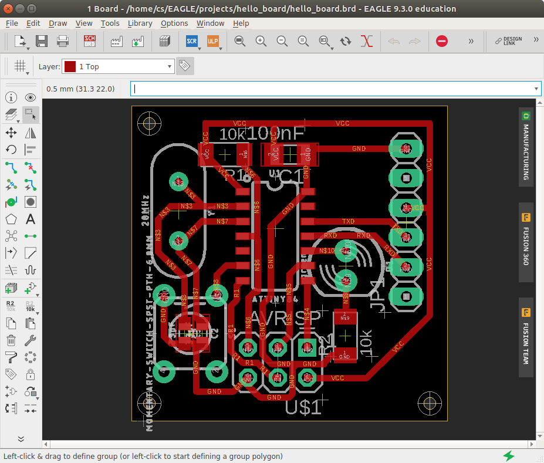The image size is (544, 463).
Task: Click the red layer color swatch
Action: [70, 66]
